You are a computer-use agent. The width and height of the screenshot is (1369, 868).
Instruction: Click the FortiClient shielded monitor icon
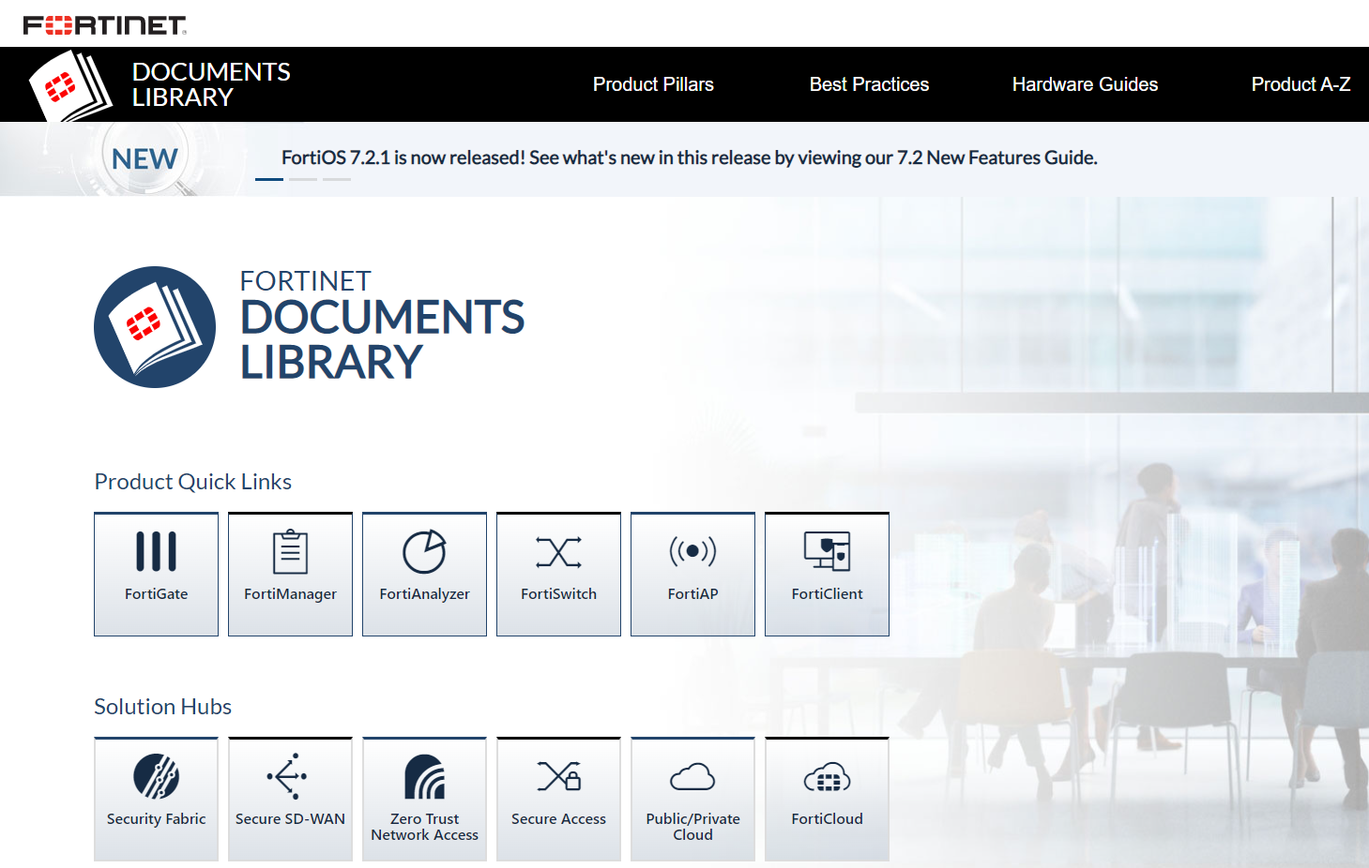pyautogui.click(x=827, y=551)
